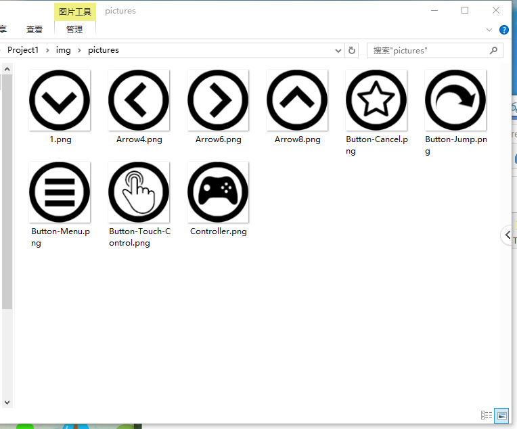
Task: Select the Arrow8.png up-arrow thumbnail
Action: click(x=297, y=100)
